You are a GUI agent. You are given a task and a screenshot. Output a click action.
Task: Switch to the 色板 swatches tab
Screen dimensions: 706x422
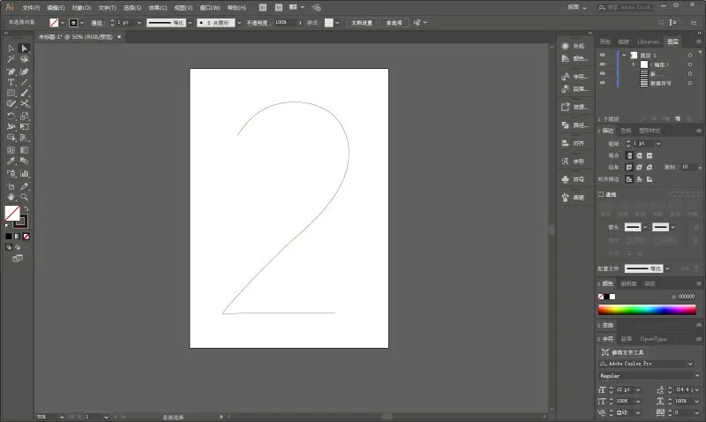[x=627, y=131]
